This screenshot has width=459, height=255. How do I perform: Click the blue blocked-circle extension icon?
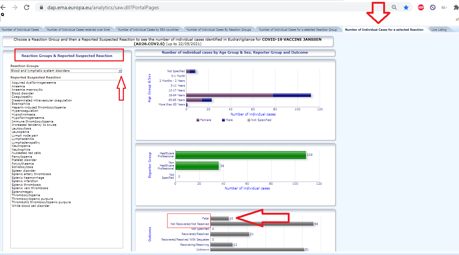433,7
